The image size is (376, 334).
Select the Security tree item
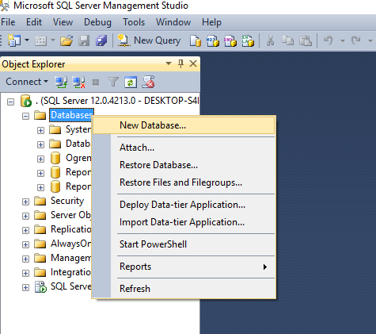coord(67,201)
